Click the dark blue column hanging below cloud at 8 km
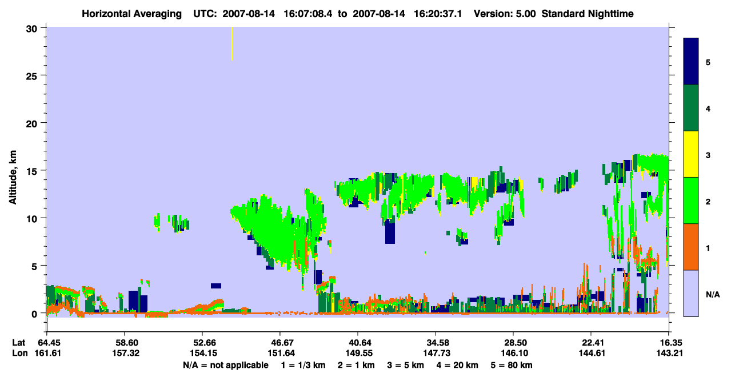Screen dimensions: 743x381 (390, 231)
